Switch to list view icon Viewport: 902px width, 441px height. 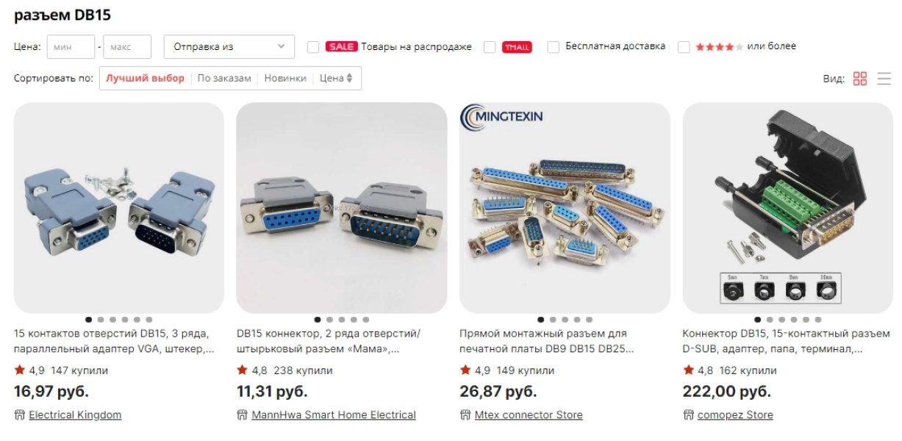(884, 79)
